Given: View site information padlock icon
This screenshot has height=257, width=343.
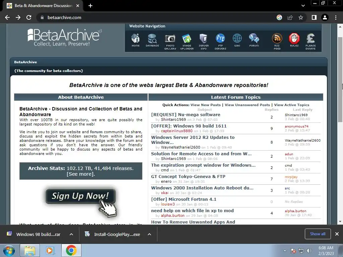Looking at the screenshot, I should pos(42,17).
